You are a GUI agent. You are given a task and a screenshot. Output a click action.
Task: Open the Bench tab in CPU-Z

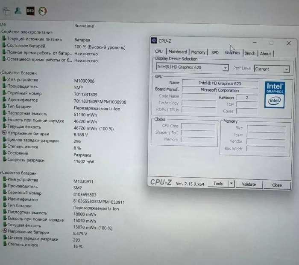pyautogui.click(x=250, y=53)
